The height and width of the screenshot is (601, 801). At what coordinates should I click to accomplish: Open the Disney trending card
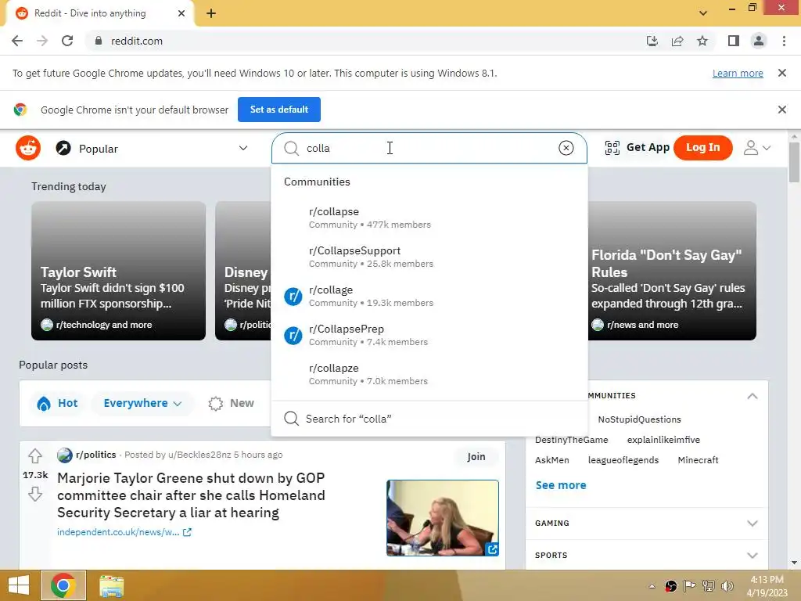pyautogui.click(x=244, y=271)
